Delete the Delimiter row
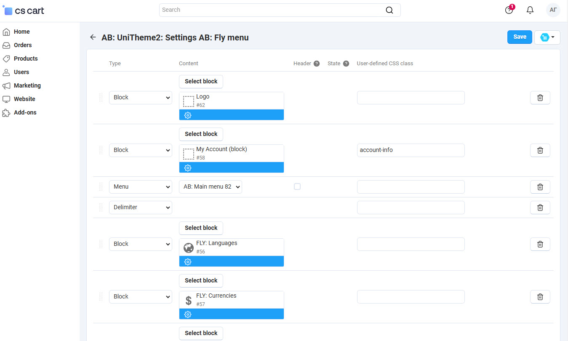 coord(540,208)
